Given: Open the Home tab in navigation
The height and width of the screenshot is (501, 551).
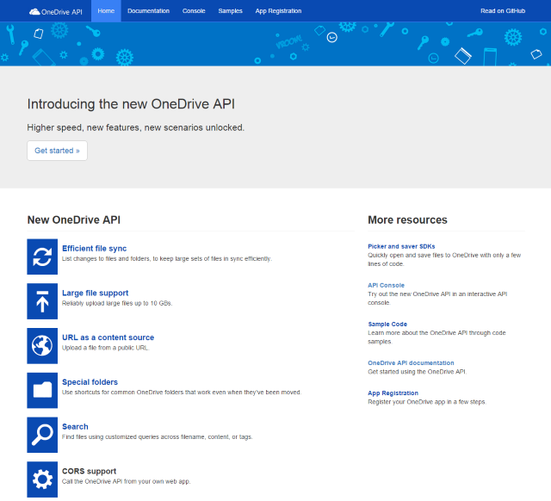Looking at the screenshot, I should (x=106, y=11).
